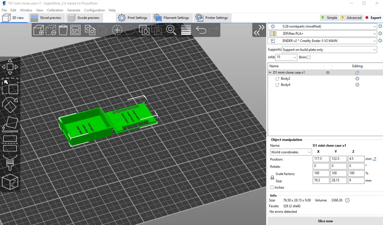Viewport: 383px width, 225px height.
Task: Open the Generate menu
Action: (74, 10)
